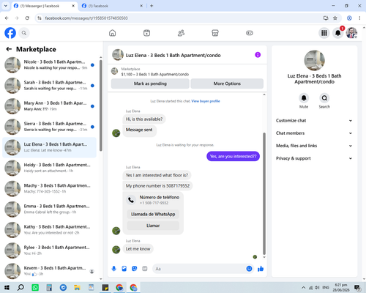Expand Media, files and links section

(x=314, y=146)
